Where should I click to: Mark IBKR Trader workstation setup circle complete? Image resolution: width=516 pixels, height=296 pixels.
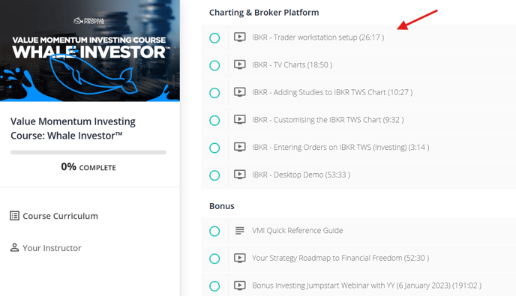(214, 37)
